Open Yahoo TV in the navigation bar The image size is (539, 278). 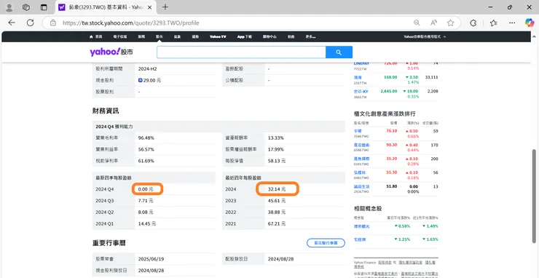[x=218, y=36]
